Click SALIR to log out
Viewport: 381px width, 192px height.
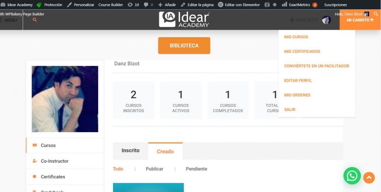(x=289, y=110)
